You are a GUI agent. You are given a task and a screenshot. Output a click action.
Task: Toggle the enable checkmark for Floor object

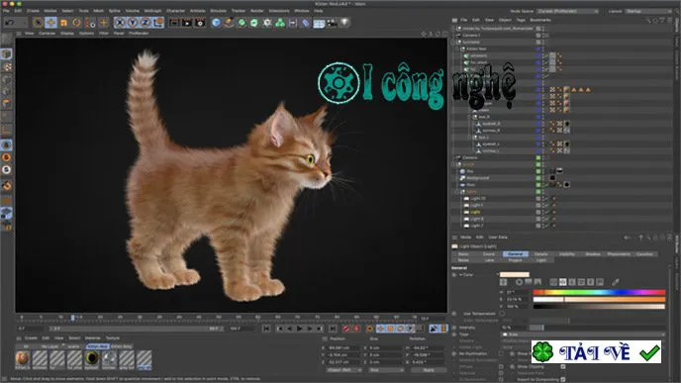545,185
